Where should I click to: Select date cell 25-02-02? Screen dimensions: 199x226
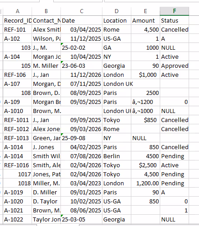(82, 47)
